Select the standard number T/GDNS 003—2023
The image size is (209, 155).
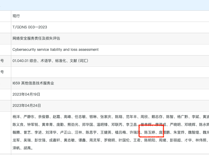pos(30,27)
